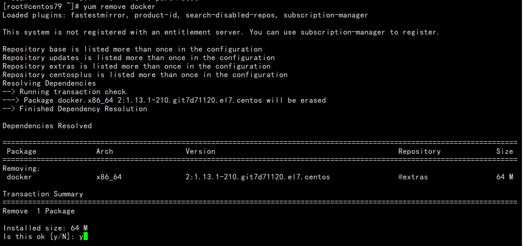Click the "Installed size: 64 M" line
Viewport: 523px width, 246px height.
click(45, 228)
